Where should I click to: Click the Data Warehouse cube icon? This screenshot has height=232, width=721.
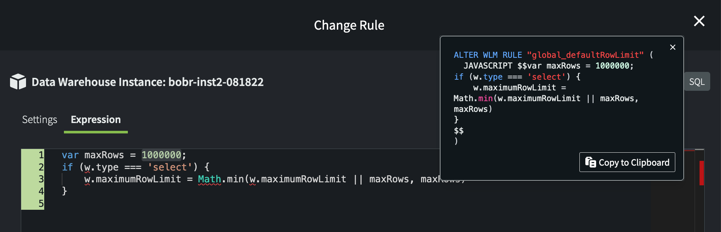coord(18,82)
